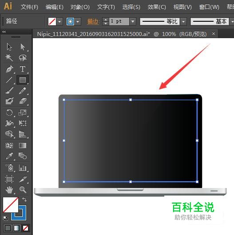The height and width of the screenshot is (235, 234).
Task: Swap fill and stroke colors
Action: click(x=24, y=200)
